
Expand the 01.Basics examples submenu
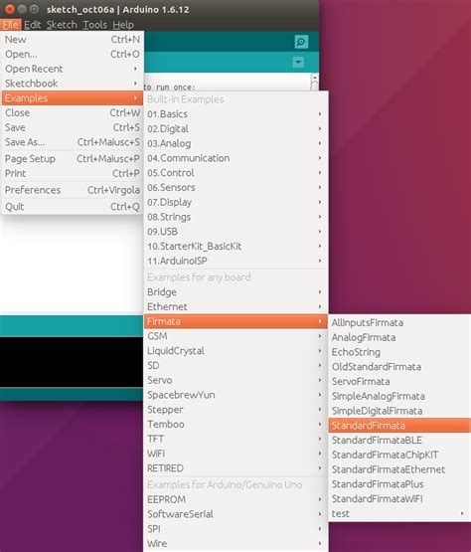(235, 114)
